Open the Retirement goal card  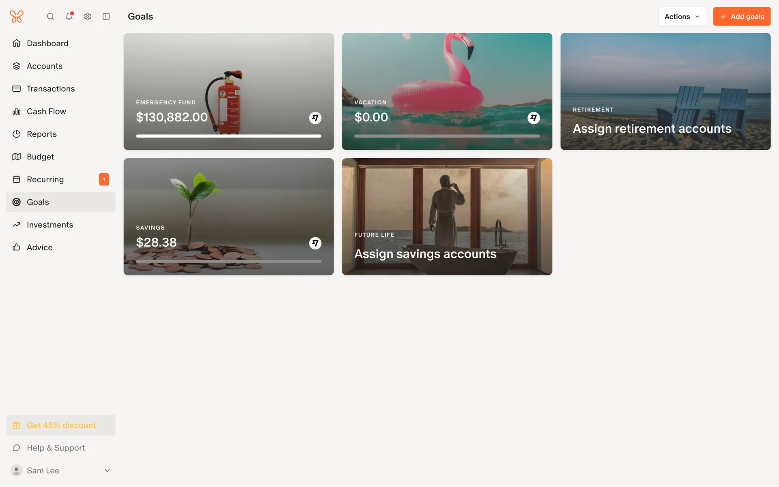(665, 91)
